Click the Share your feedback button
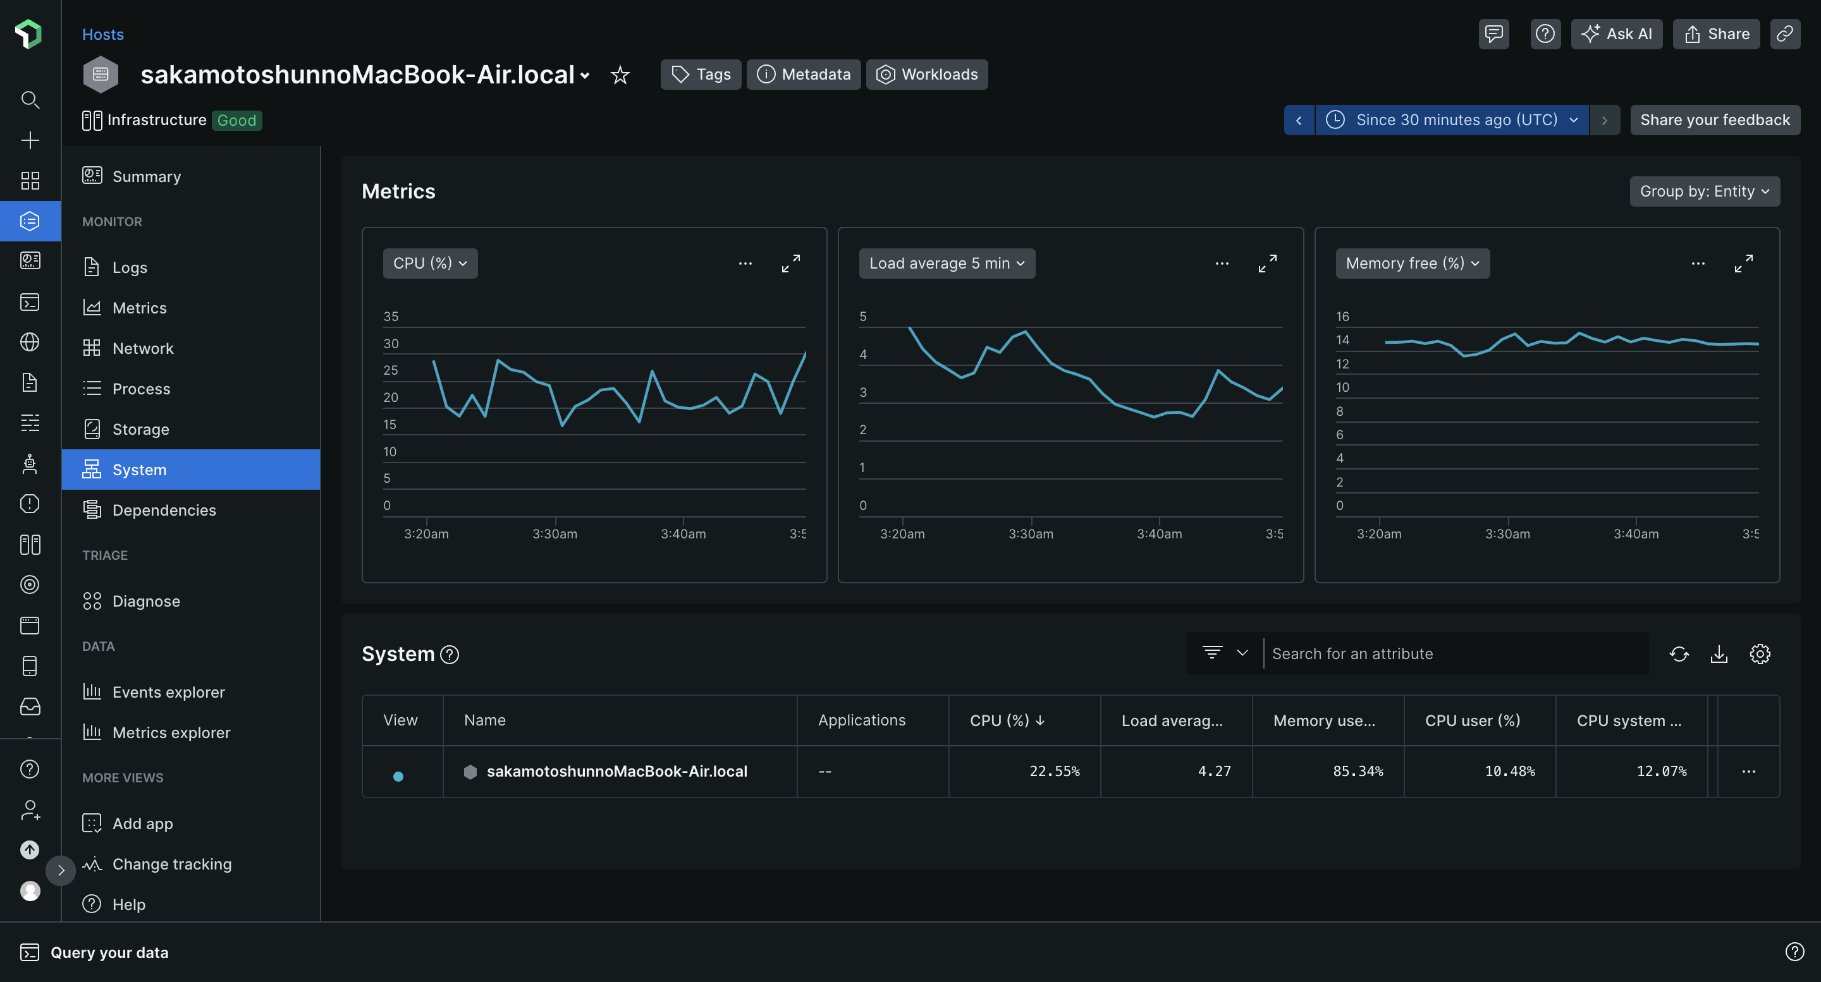The image size is (1821, 982). coord(1714,120)
